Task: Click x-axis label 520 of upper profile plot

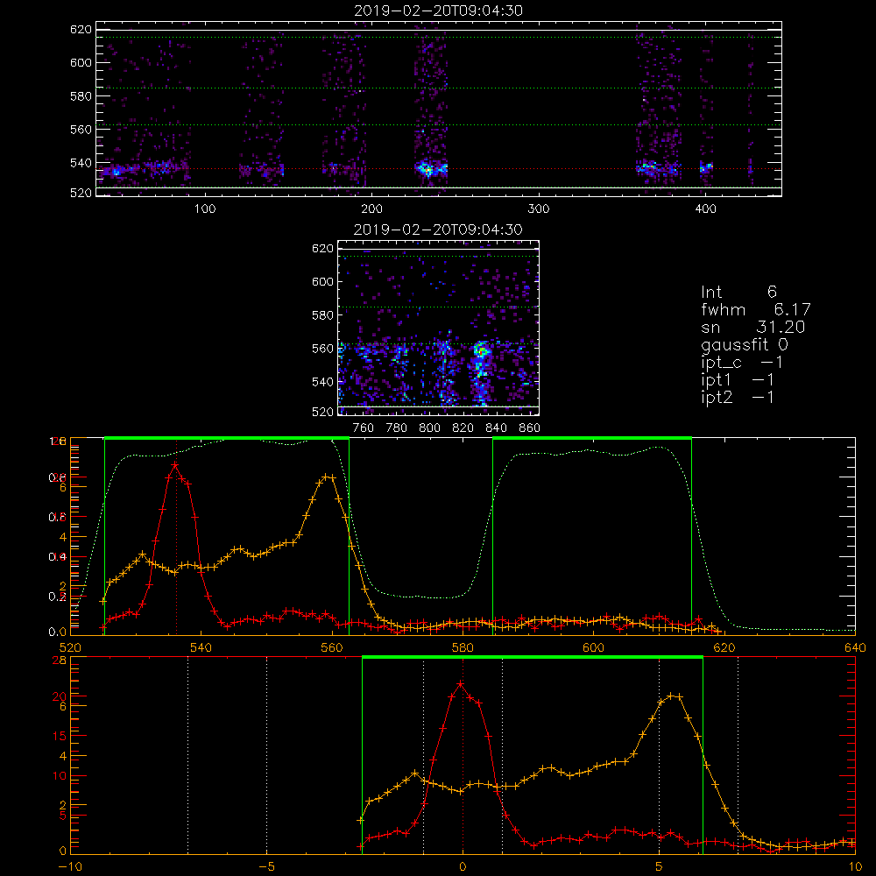Action: point(70,647)
